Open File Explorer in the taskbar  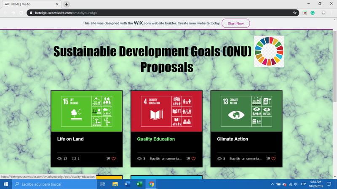(x=115, y=184)
